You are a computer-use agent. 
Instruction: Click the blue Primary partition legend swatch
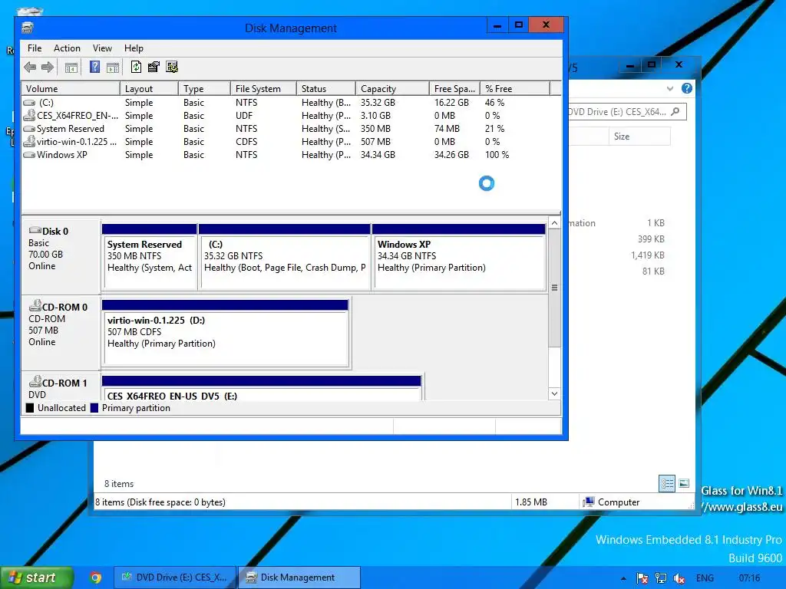coord(94,408)
